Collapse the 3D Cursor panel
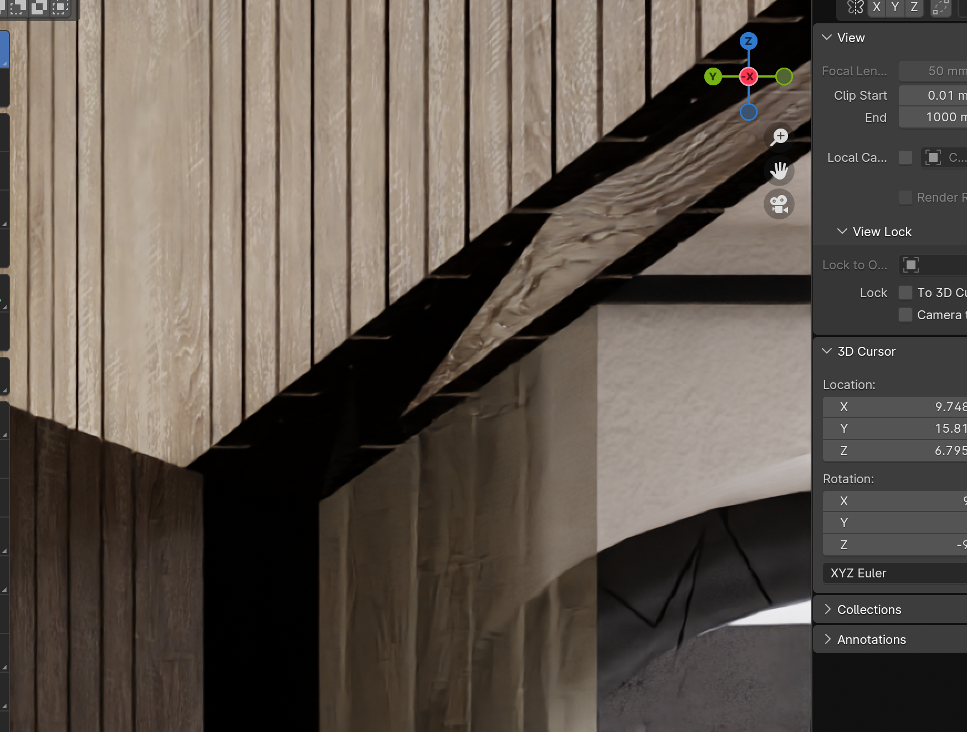This screenshot has height=732, width=967. tap(827, 351)
